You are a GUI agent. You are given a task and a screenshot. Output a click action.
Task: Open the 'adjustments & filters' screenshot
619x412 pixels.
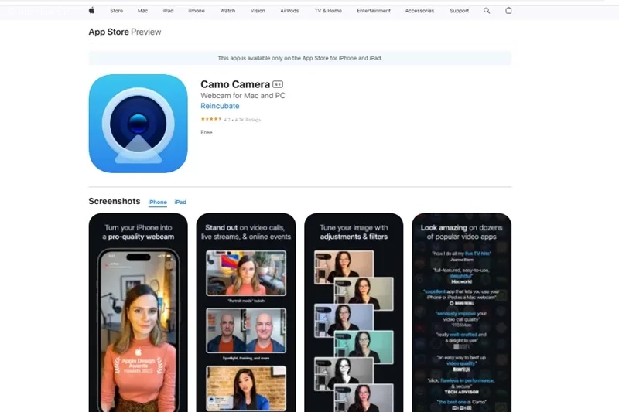tap(354, 312)
